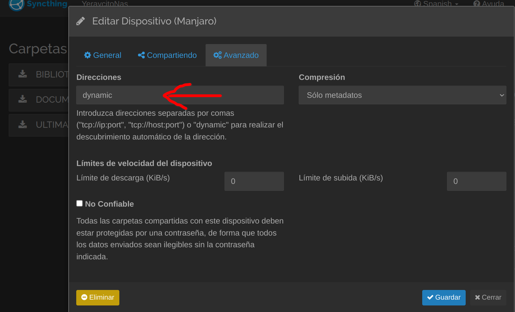Focus the Límite de subida field
The width and height of the screenshot is (515, 312).
click(476, 181)
